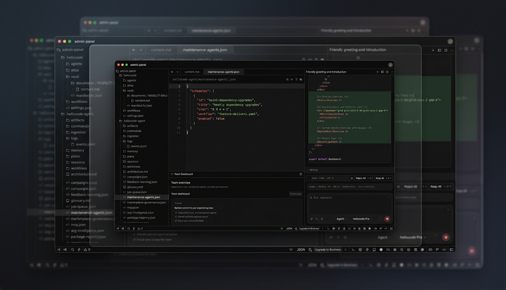Switch to the content.md tab in the front window
The image size is (506, 290).
[x=192, y=72]
